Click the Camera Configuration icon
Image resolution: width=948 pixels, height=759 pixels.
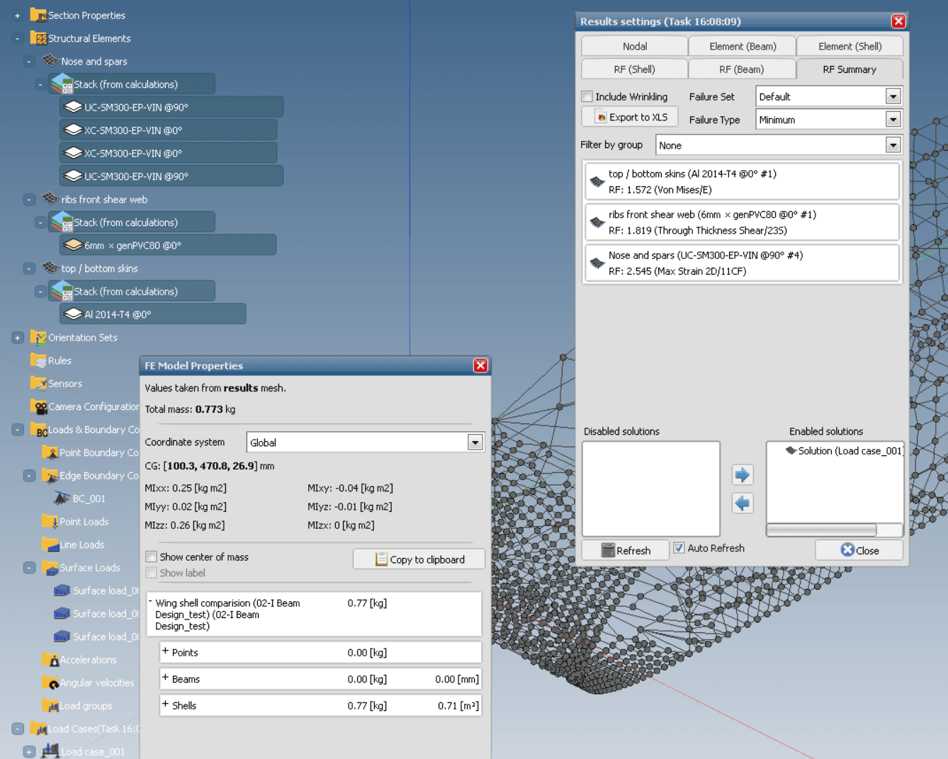coord(39,406)
